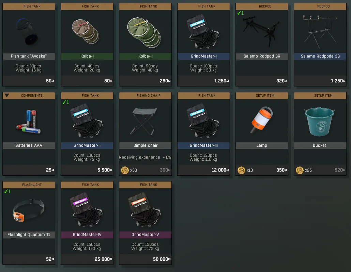Click the gold coin icon on Lamp card
Viewport: 351px width, 272px height.
[241, 170]
